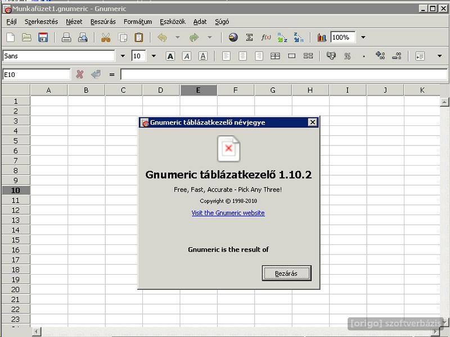Create a new workbook with the blank page icon
450x337 pixels.
click(x=11, y=38)
